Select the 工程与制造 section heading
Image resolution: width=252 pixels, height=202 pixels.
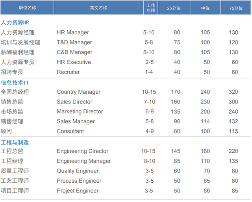point(15,142)
